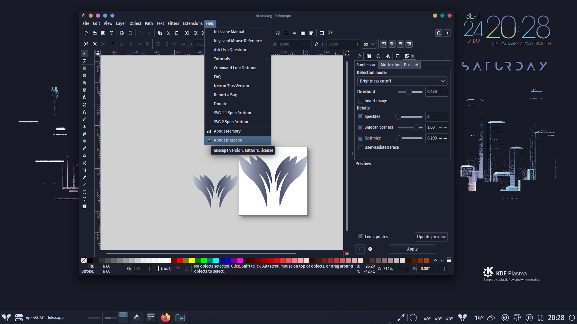Select the Selector arrow tool
This screenshot has height=324, width=577.
click(84, 54)
